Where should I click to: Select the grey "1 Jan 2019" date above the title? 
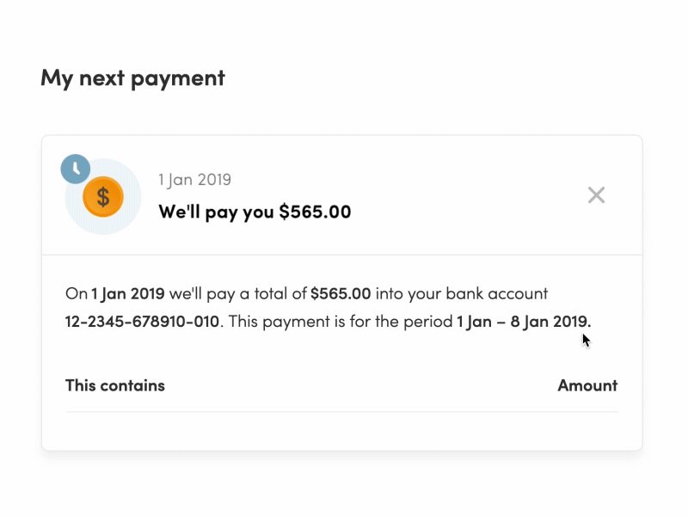pos(194,180)
